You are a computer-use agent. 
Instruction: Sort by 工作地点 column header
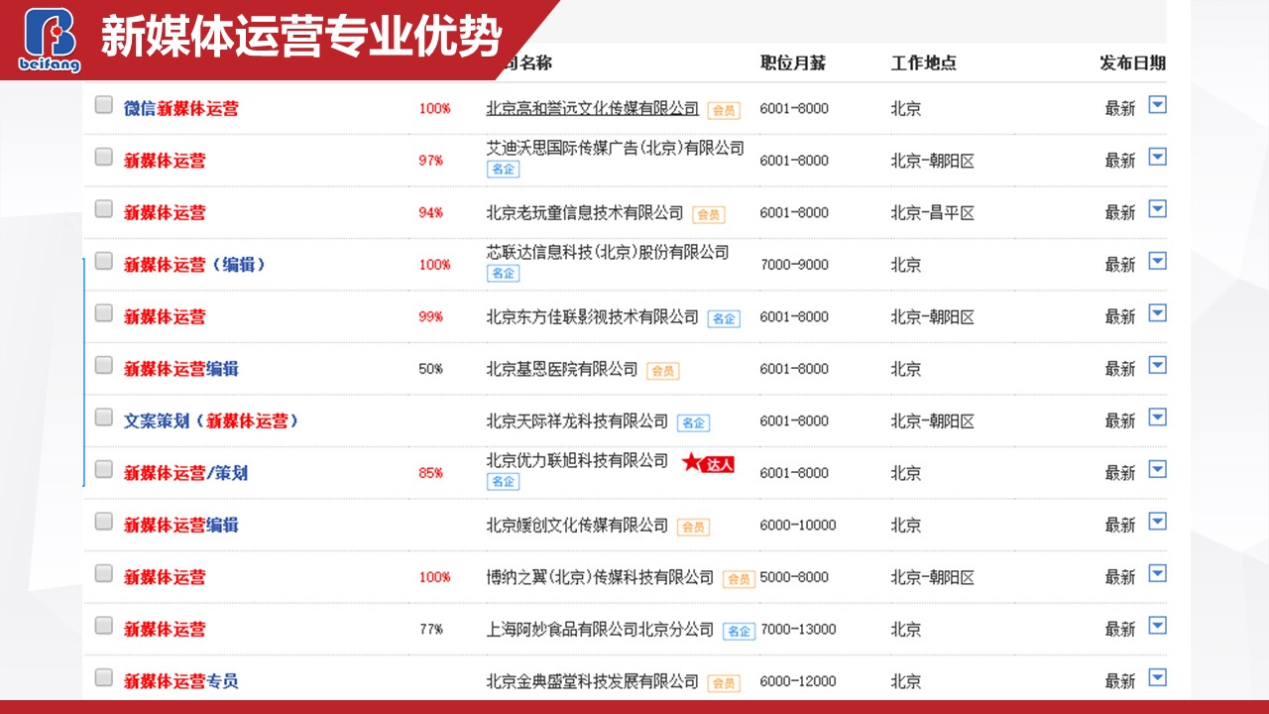tap(924, 62)
